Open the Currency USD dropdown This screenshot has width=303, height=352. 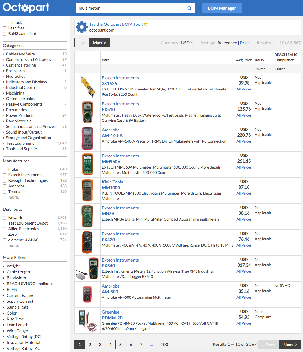187,43
